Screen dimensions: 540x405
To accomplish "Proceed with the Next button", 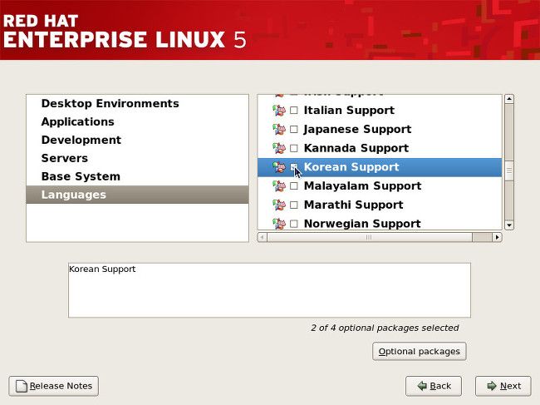I will 503,386.
